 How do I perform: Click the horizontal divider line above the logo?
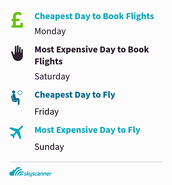click(x=86, y=162)
